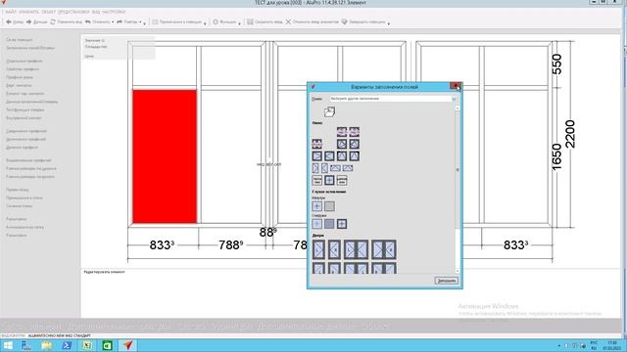627x352 pixels.
Task: Open Свойства профиля in sidebar
Action: click(x=23, y=69)
